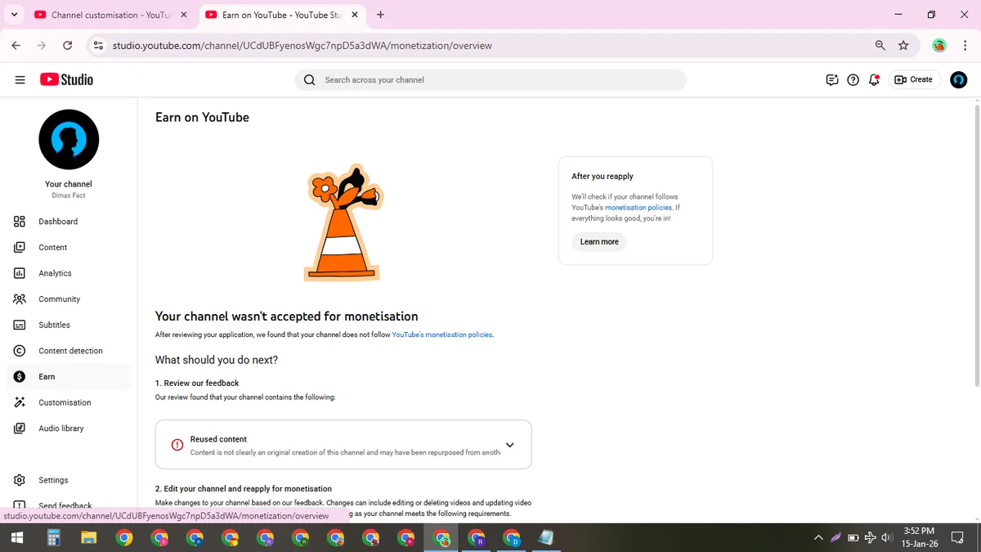Image resolution: width=981 pixels, height=552 pixels.
Task: Close the Earn on YouTube tab
Action: [354, 15]
